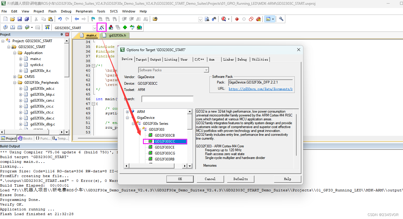This screenshot has width=403, height=219.
Task: Click the Save icon
Action: coord(20,19)
